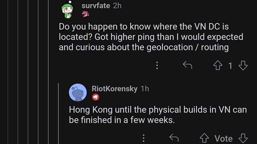Open RiotKorensky's blue default avatar
257x144 pixels.
pyautogui.click(x=78, y=92)
